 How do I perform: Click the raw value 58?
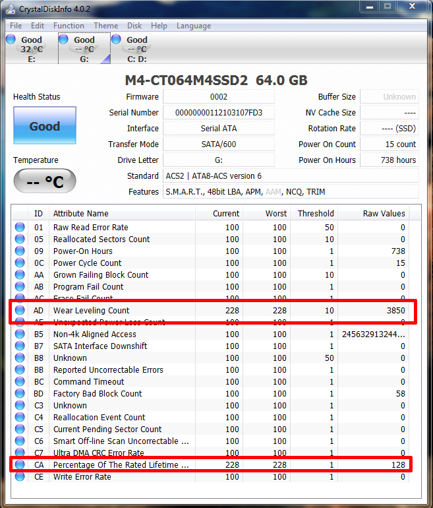click(400, 394)
